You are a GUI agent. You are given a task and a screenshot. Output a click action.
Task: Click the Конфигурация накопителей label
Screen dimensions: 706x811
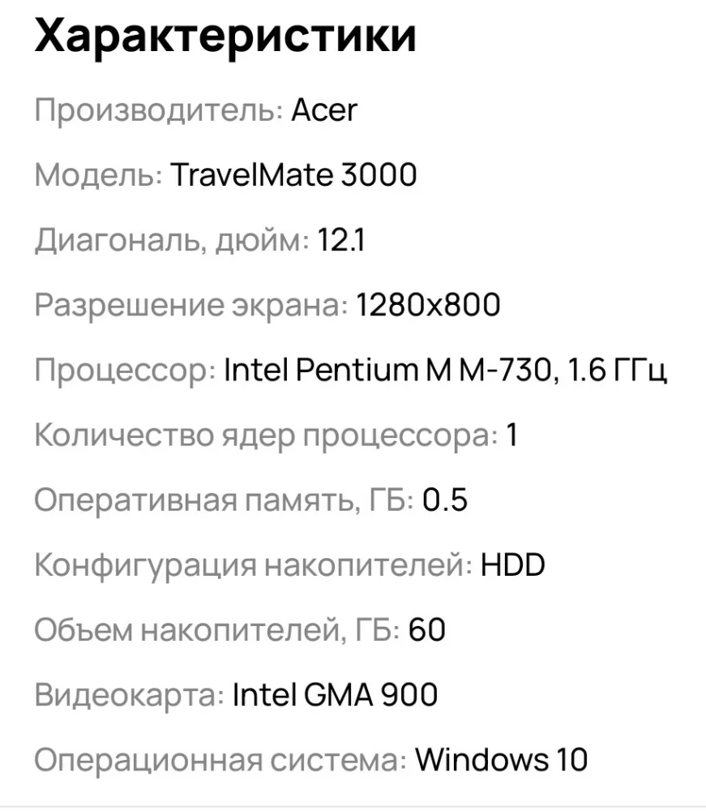[253, 565]
